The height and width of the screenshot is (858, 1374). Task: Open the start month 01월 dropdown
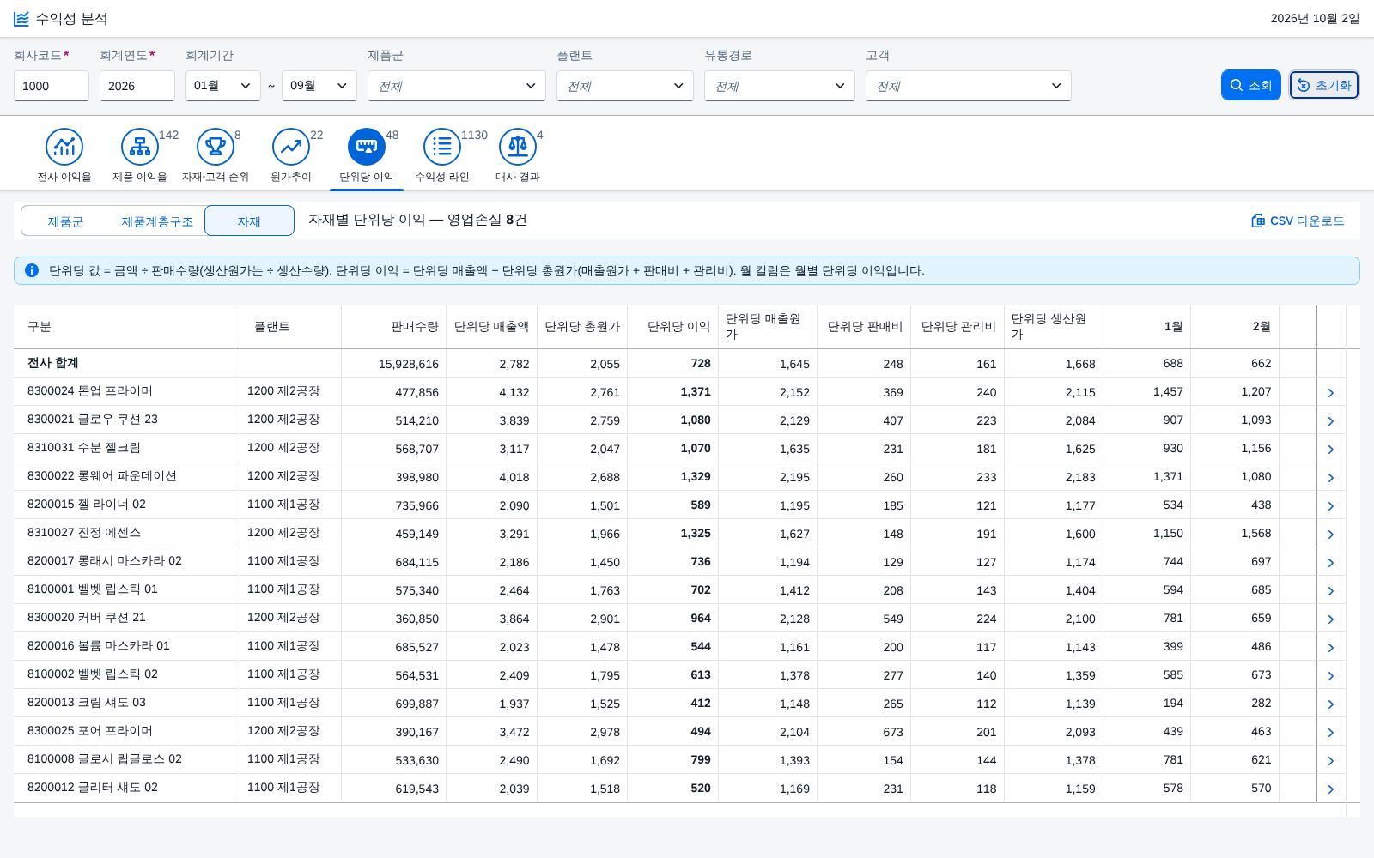pyautogui.click(x=223, y=86)
